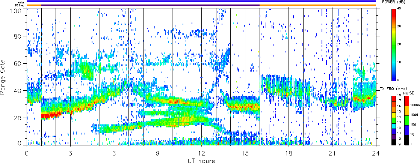Click the 'Range Gate' axis title

pyautogui.click(x=3, y=77)
